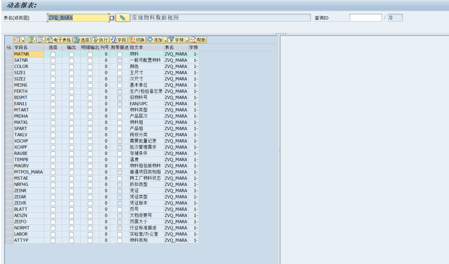
Task: Click the 添加 toolbar button
Action: 155,40
